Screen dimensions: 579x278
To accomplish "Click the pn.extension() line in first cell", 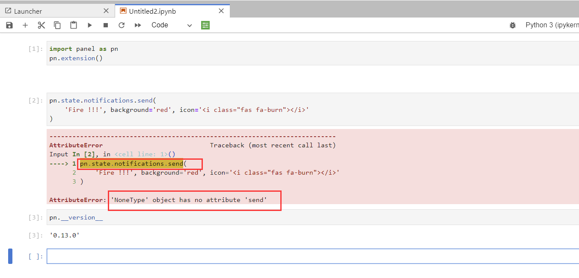I will point(76,58).
